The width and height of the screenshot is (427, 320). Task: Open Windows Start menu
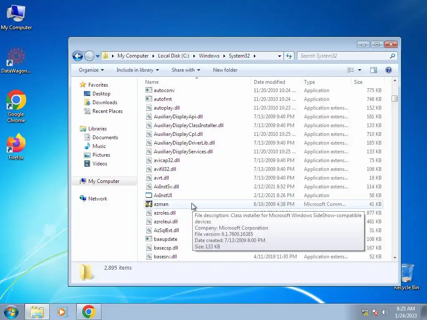11,312
